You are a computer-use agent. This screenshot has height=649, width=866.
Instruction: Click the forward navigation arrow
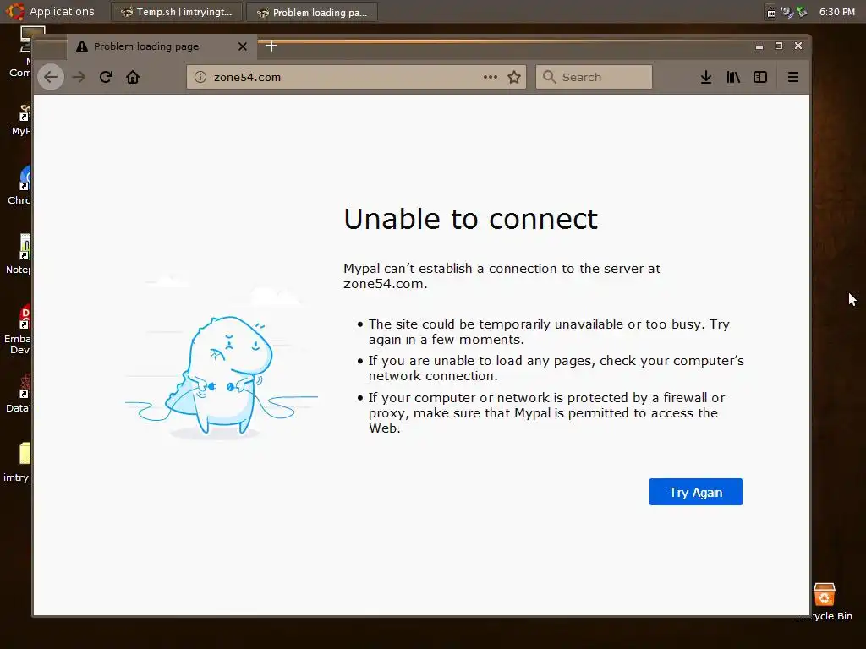pos(79,77)
